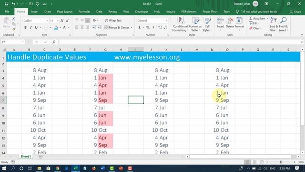Add a new sheet with plus button
305x172 pixels.
[41, 157]
